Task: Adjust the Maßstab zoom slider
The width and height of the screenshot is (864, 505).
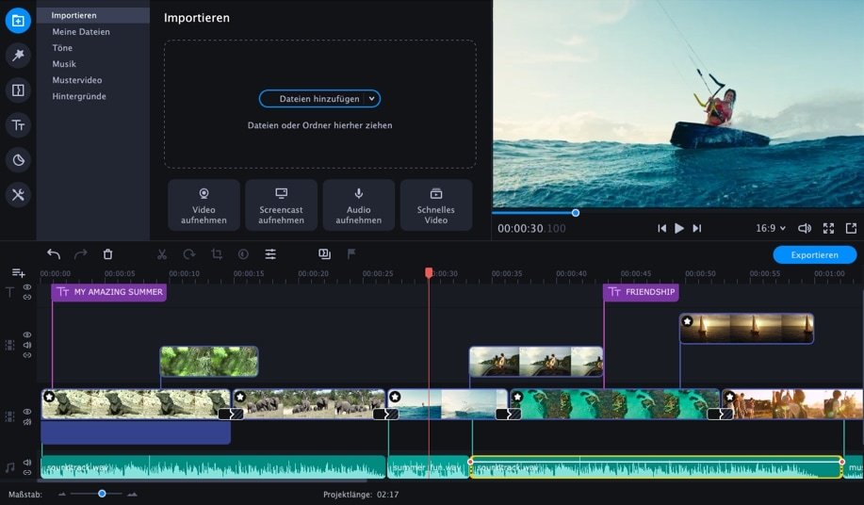Action: [x=102, y=494]
